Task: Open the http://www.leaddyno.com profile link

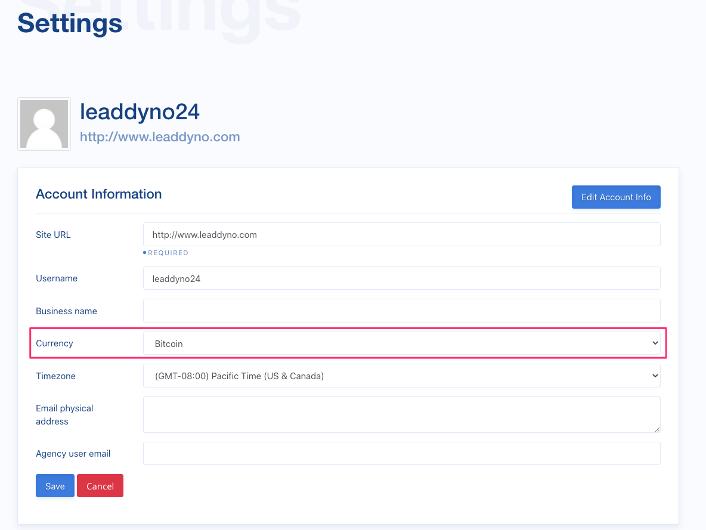Action: 160,137
